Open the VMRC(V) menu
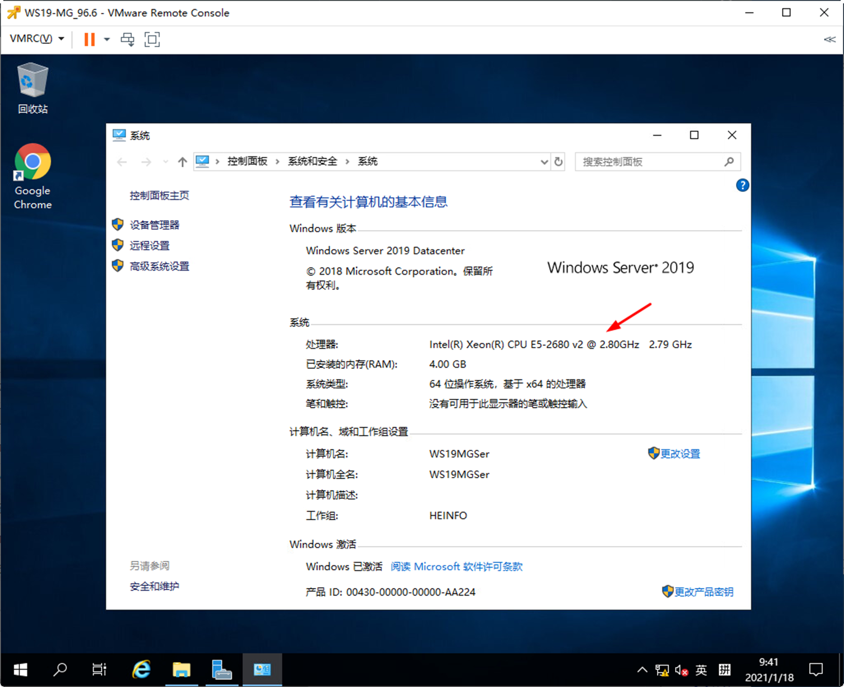Image resolution: width=844 pixels, height=687 pixels. coord(37,39)
